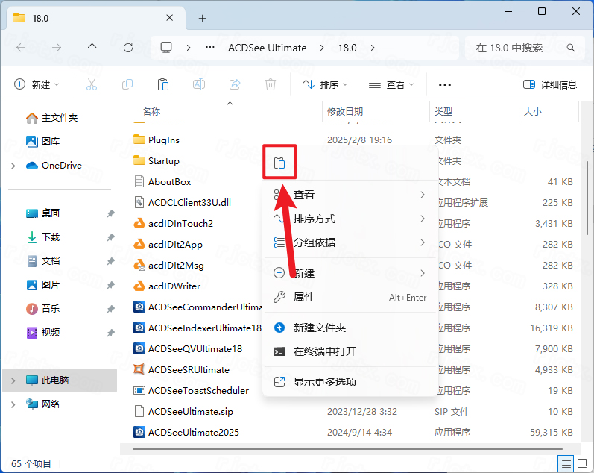This screenshot has height=473, width=594.
Task: Click the paste icon in context menu
Action: point(279,163)
